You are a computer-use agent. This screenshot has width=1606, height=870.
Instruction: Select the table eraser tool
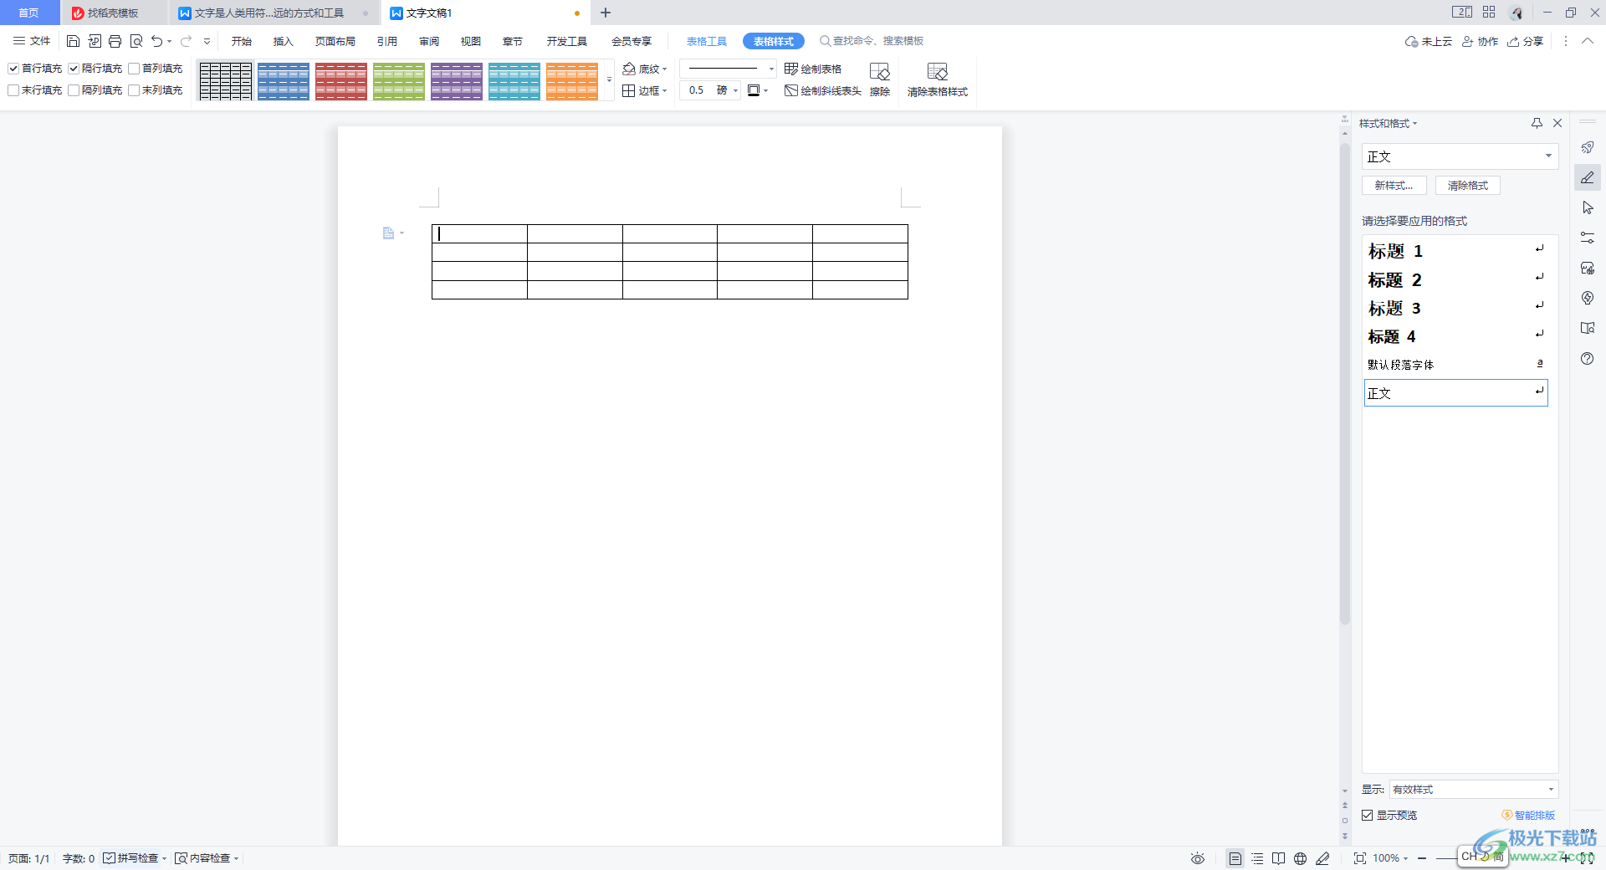pyautogui.click(x=880, y=79)
